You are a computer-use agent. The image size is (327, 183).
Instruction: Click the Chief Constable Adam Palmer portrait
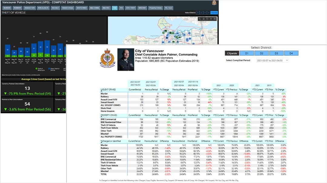tap(126, 59)
